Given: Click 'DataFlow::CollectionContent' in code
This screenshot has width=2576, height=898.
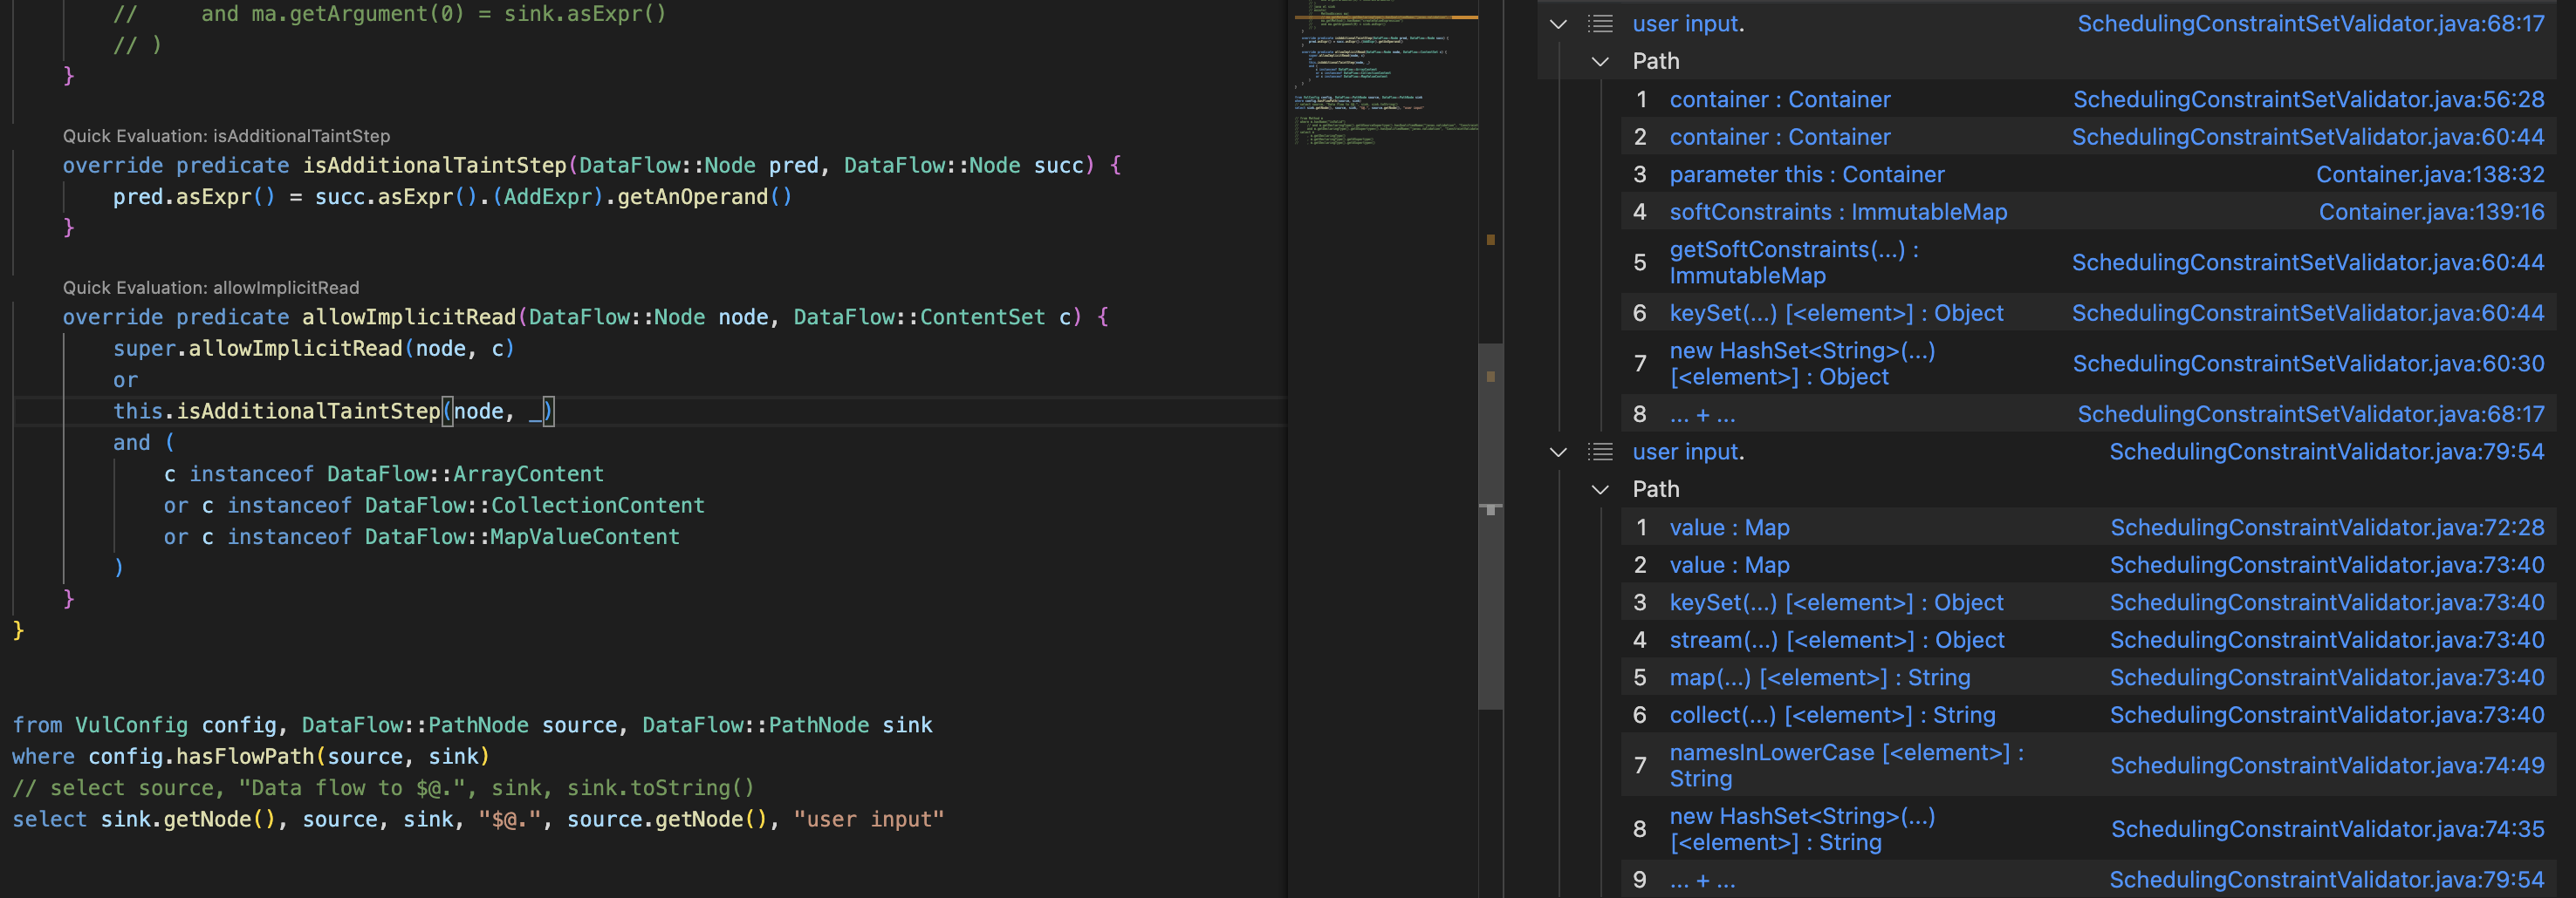Looking at the screenshot, I should tap(534, 506).
